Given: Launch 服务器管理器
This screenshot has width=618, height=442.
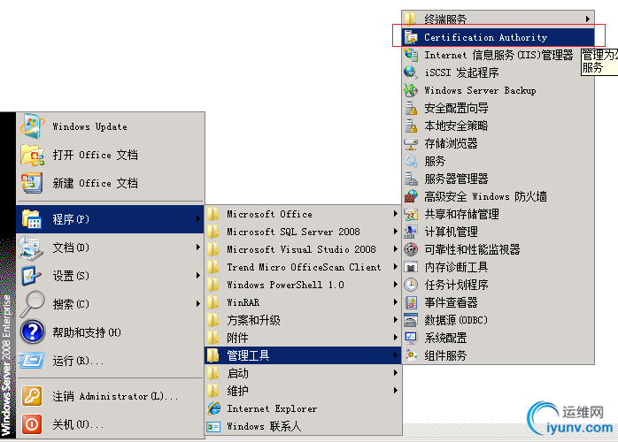Looking at the screenshot, I should click(498, 179).
